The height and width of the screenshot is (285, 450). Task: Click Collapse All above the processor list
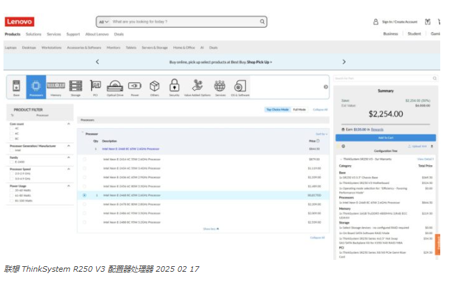(320, 109)
